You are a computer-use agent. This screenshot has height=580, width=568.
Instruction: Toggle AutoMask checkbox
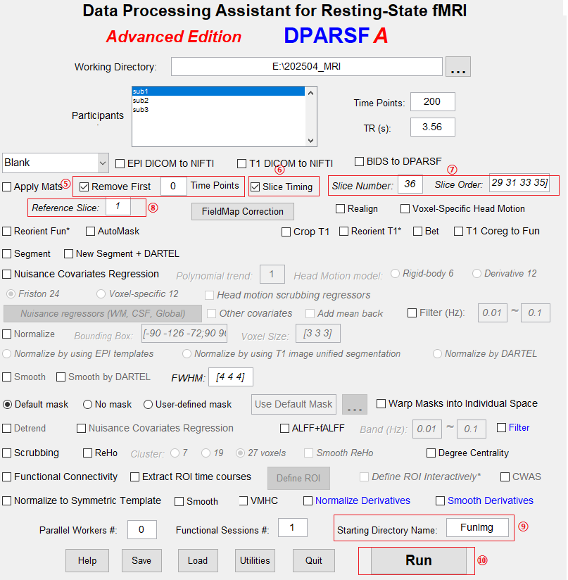coord(90,232)
